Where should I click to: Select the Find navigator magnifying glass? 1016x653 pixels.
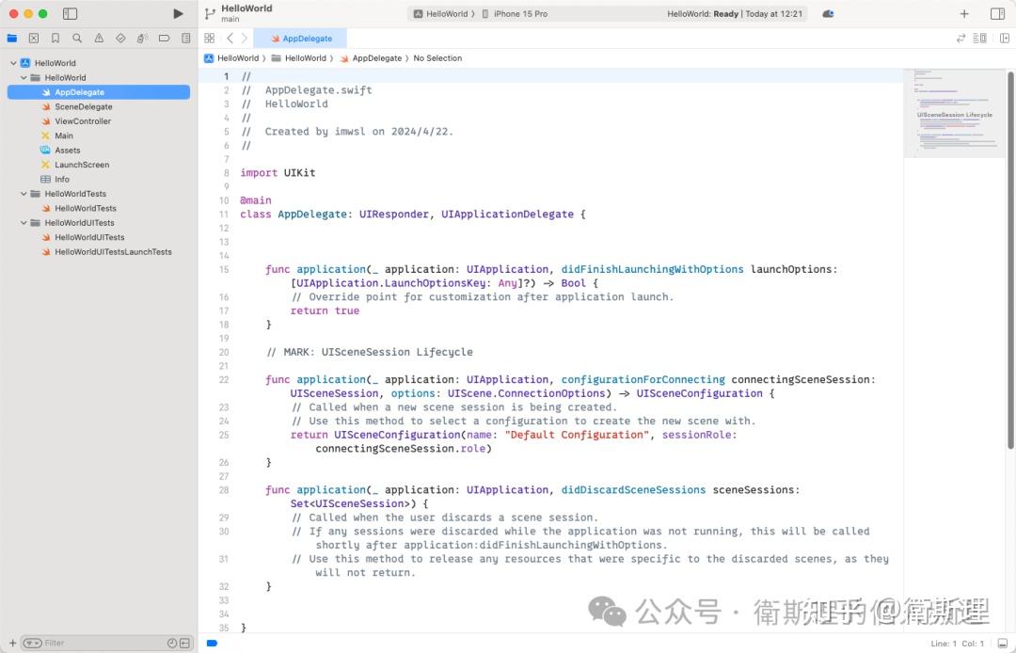click(x=78, y=38)
